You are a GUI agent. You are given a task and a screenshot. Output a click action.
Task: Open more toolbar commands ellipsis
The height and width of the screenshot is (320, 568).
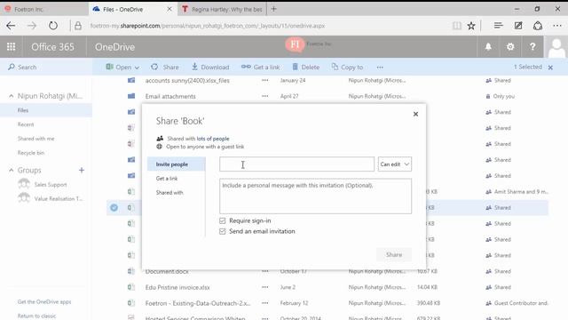point(380,68)
